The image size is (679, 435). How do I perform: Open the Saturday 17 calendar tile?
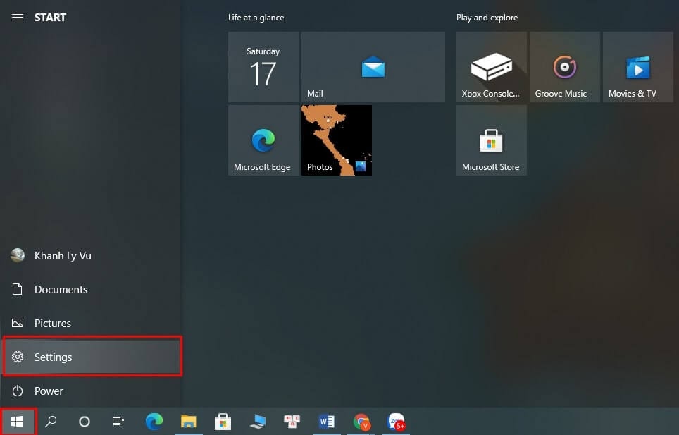(x=263, y=67)
